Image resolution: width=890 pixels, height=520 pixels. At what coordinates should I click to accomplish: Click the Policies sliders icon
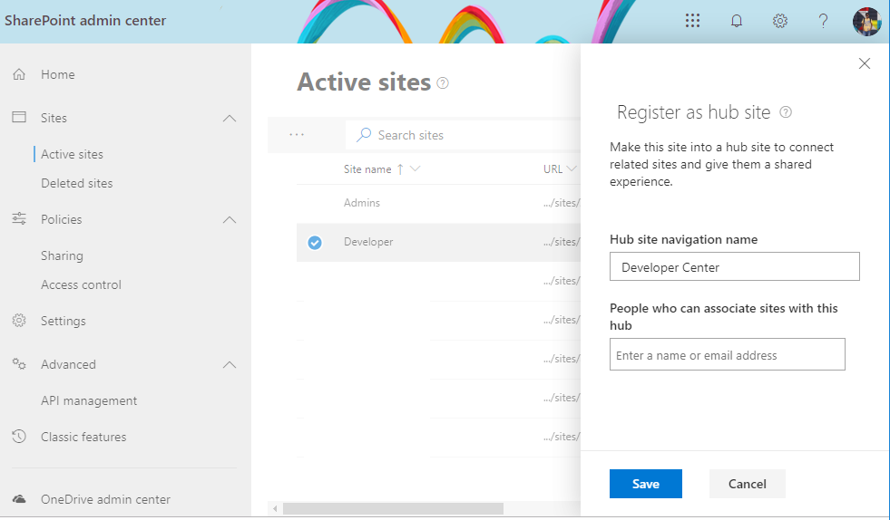[x=19, y=219]
